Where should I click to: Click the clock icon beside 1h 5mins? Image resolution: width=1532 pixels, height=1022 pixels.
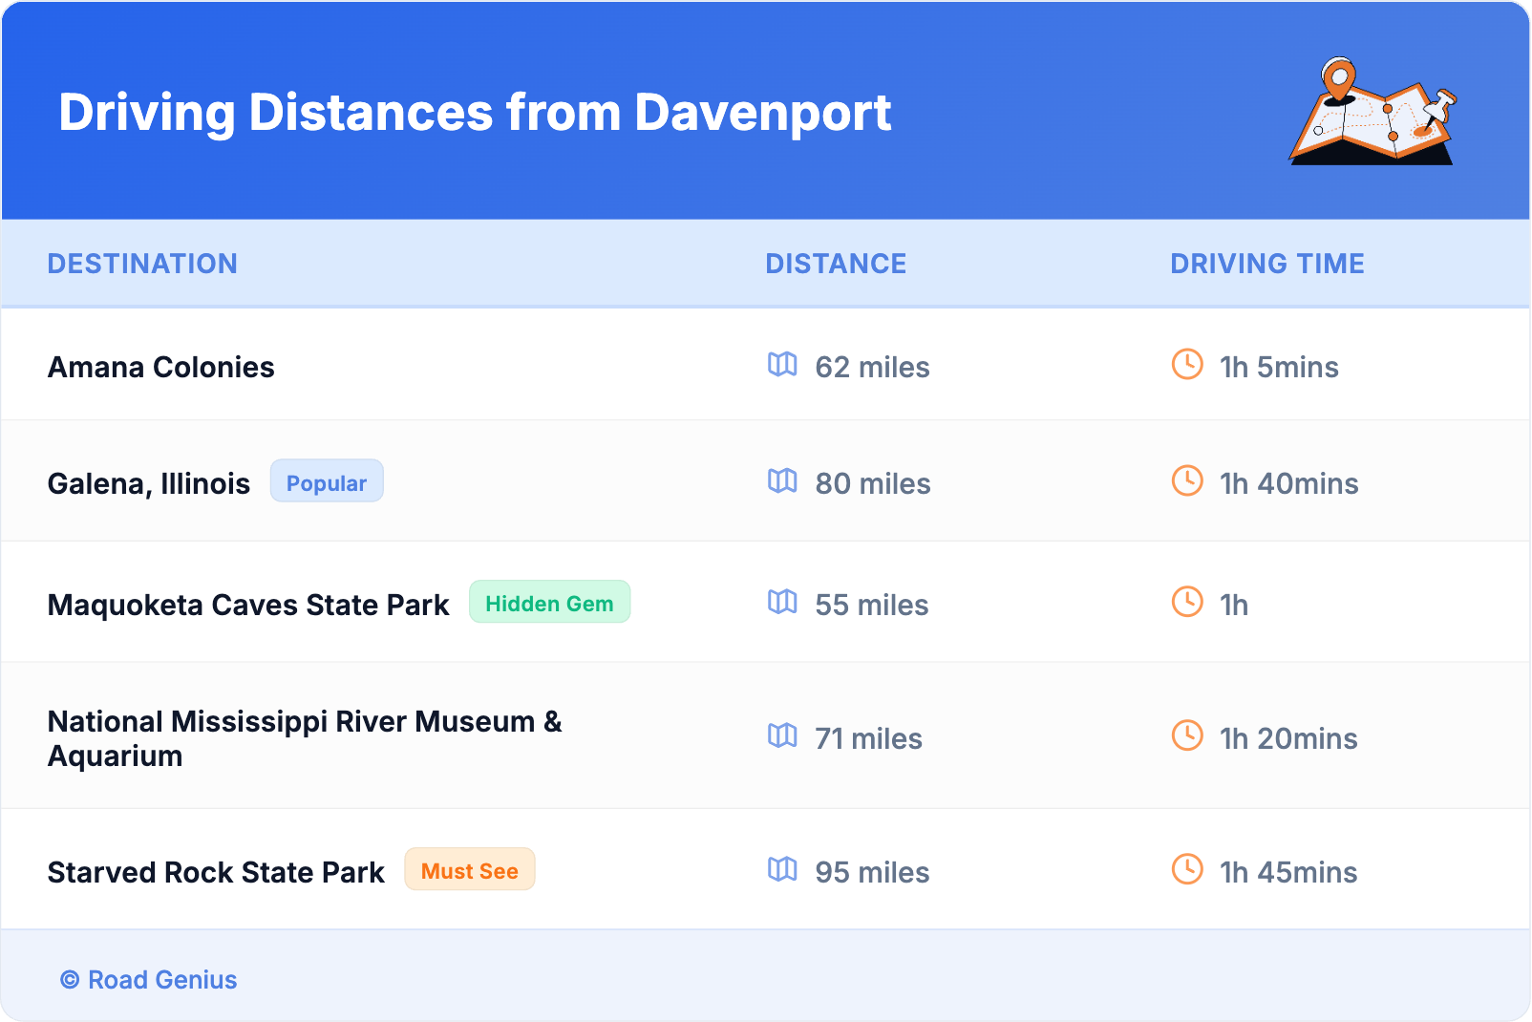point(1187,365)
